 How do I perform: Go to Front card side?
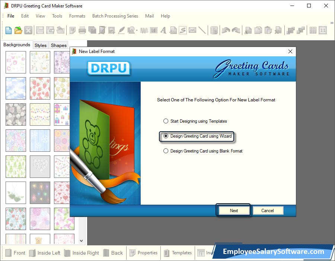[x=15, y=253]
